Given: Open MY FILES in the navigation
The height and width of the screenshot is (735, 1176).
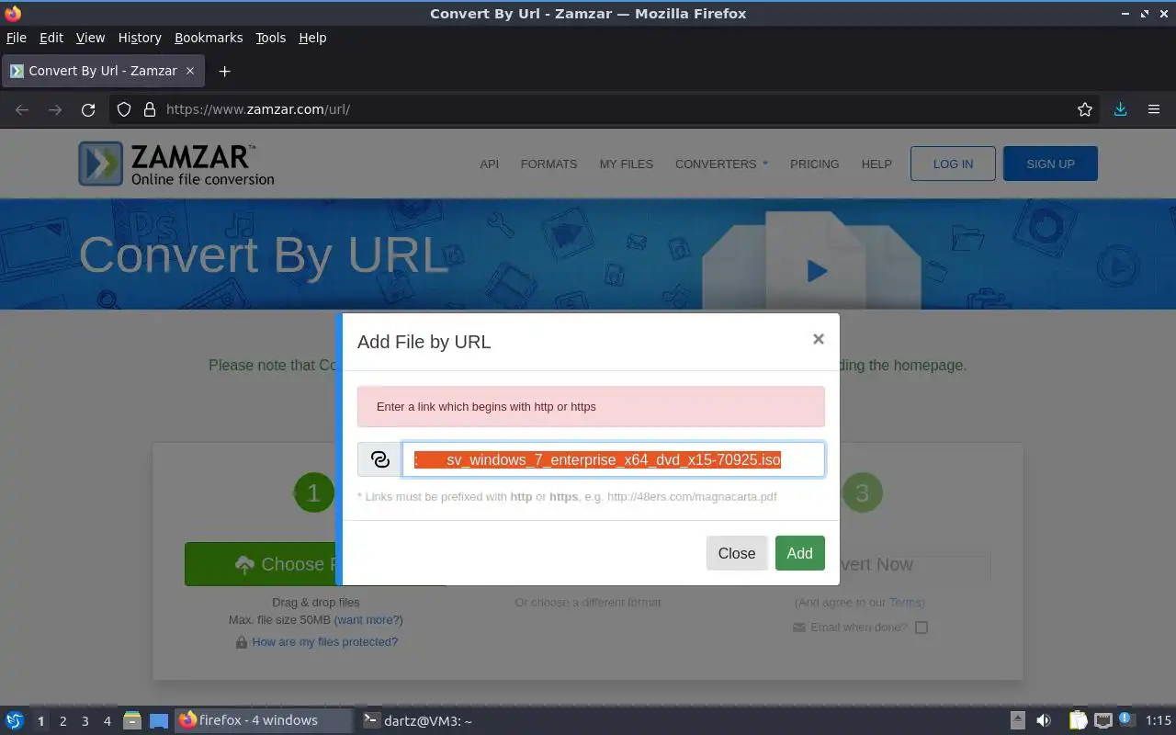Looking at the screenshot, I should (x=626, y=164).
